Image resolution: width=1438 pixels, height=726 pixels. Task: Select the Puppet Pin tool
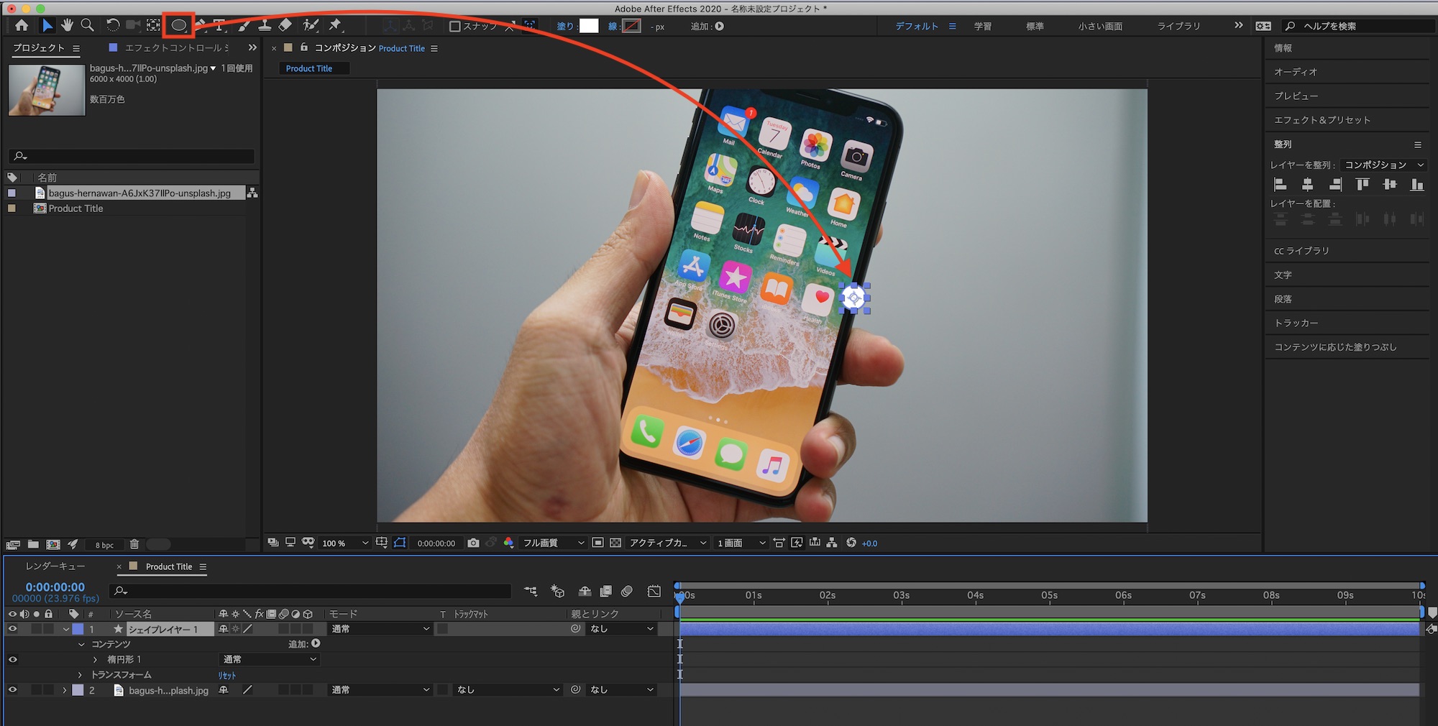tap(335, 26)
